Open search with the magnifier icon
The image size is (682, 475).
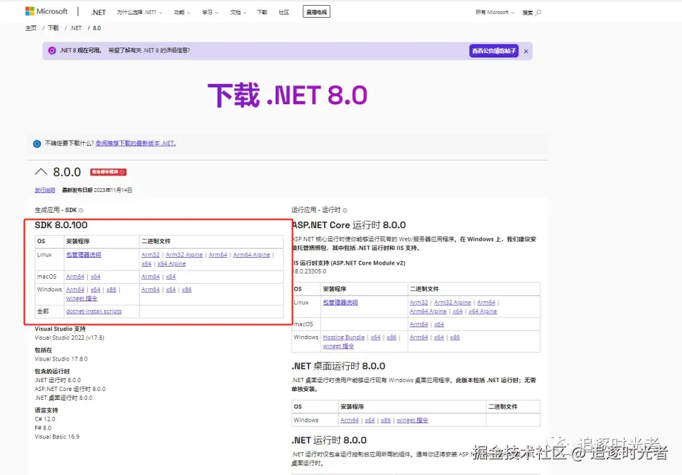(539, 12)
